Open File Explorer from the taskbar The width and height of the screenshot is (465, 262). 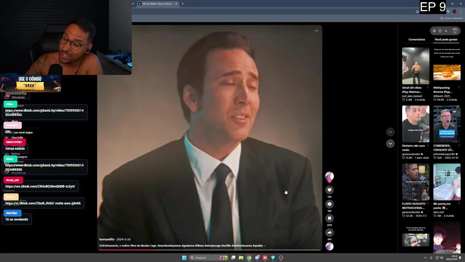tap(241, 258)
